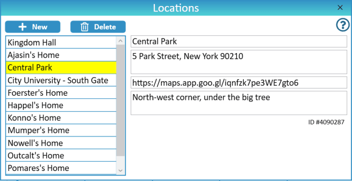Click the scrollbar up arrow
Viewport: 352px width, 181px height.
[121, 41]
